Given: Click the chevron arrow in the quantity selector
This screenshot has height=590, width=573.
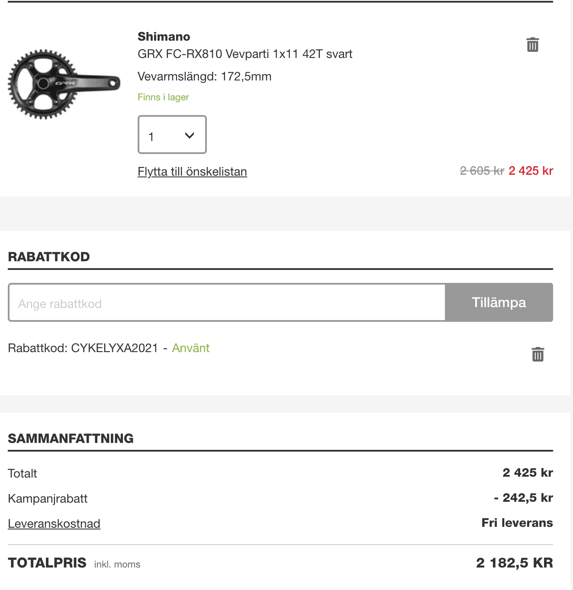Looking at the screenshot, I should (189, 135).
